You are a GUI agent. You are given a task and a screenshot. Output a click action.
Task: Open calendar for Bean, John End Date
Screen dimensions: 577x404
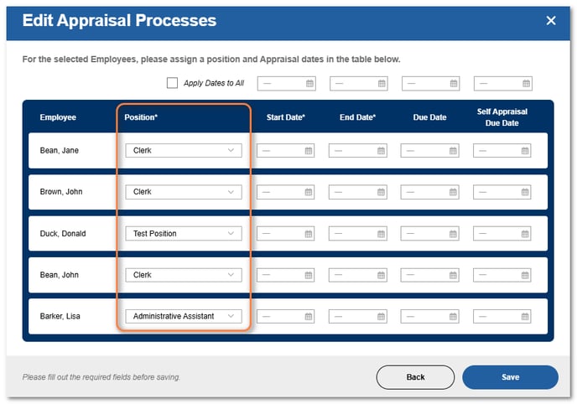[x=381, y=275]
